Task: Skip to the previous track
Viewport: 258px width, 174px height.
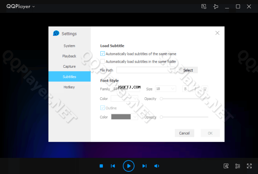Action: click(113, 166)
